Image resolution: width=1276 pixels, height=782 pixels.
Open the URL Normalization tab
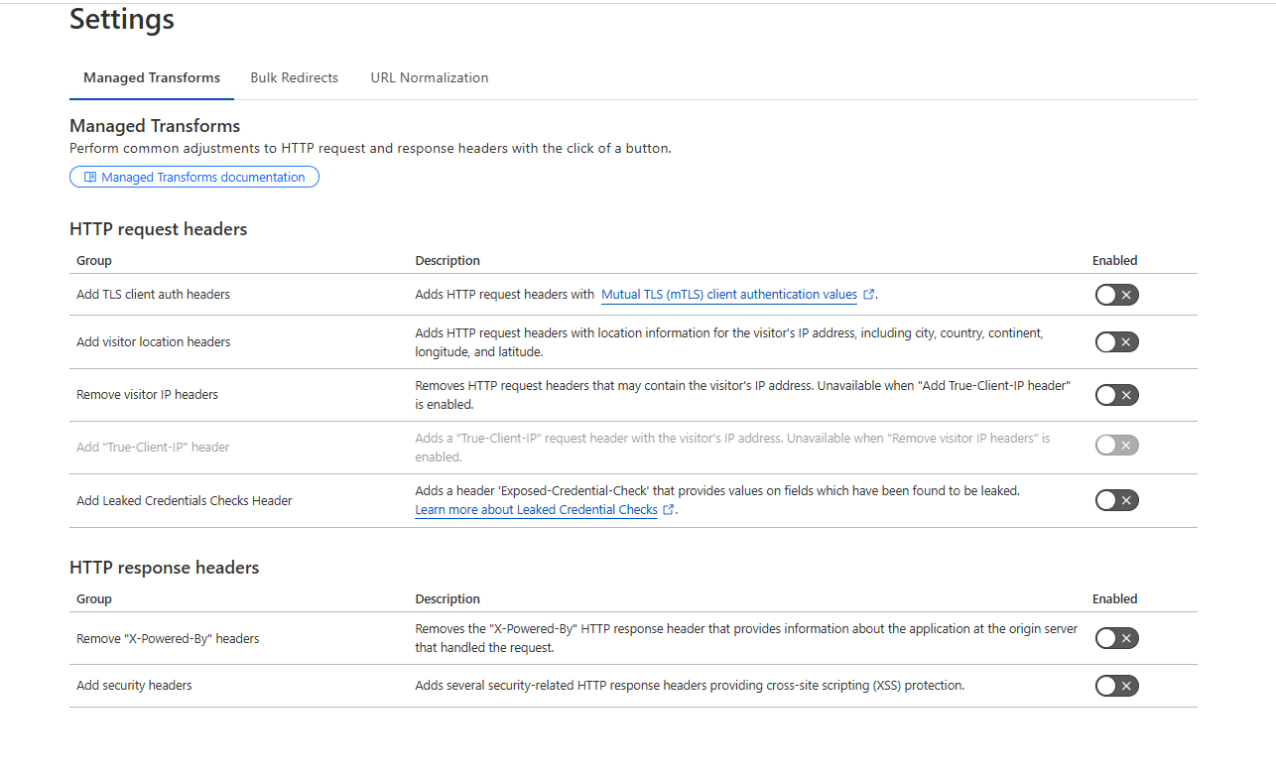(429, 77)
